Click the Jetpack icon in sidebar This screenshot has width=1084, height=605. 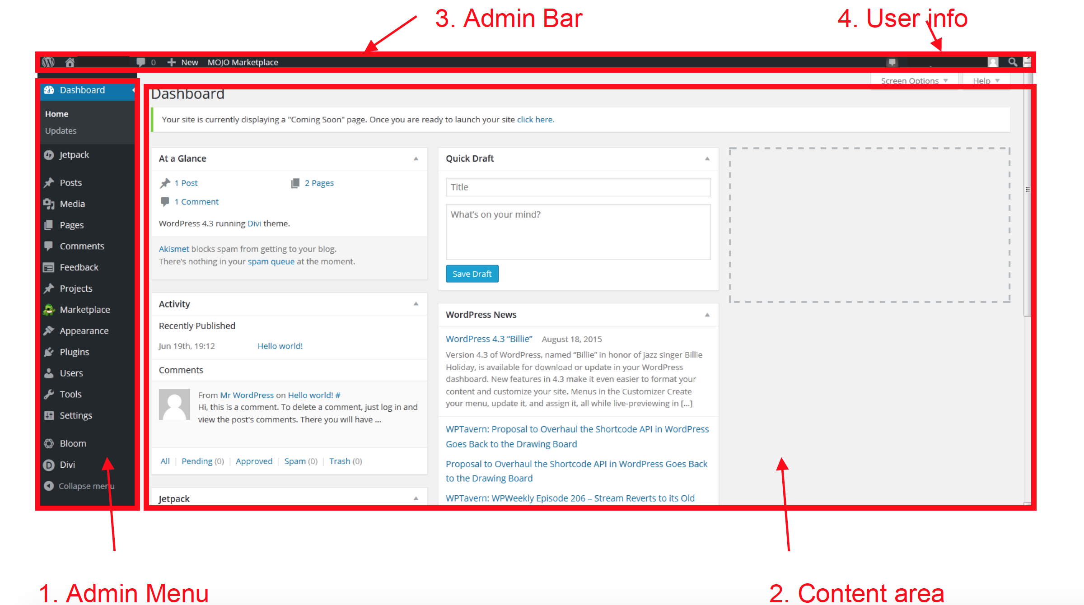(49, 155)
